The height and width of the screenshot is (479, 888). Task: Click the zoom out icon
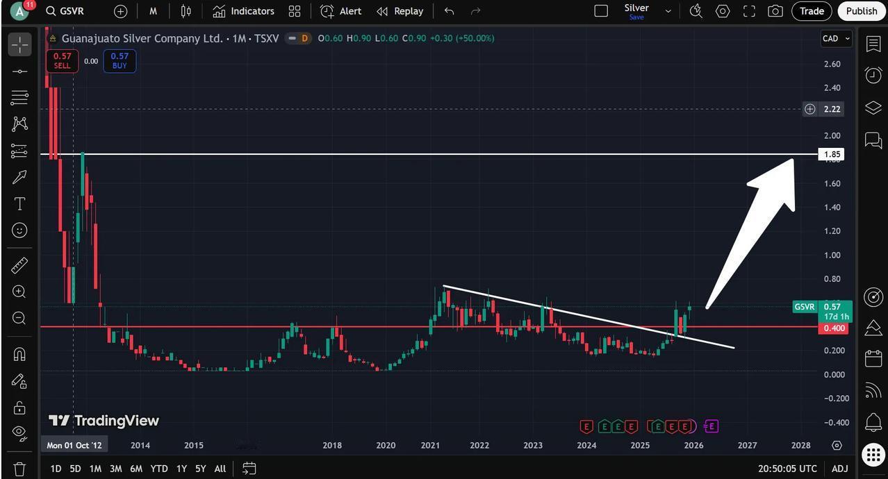coord(19,318)
